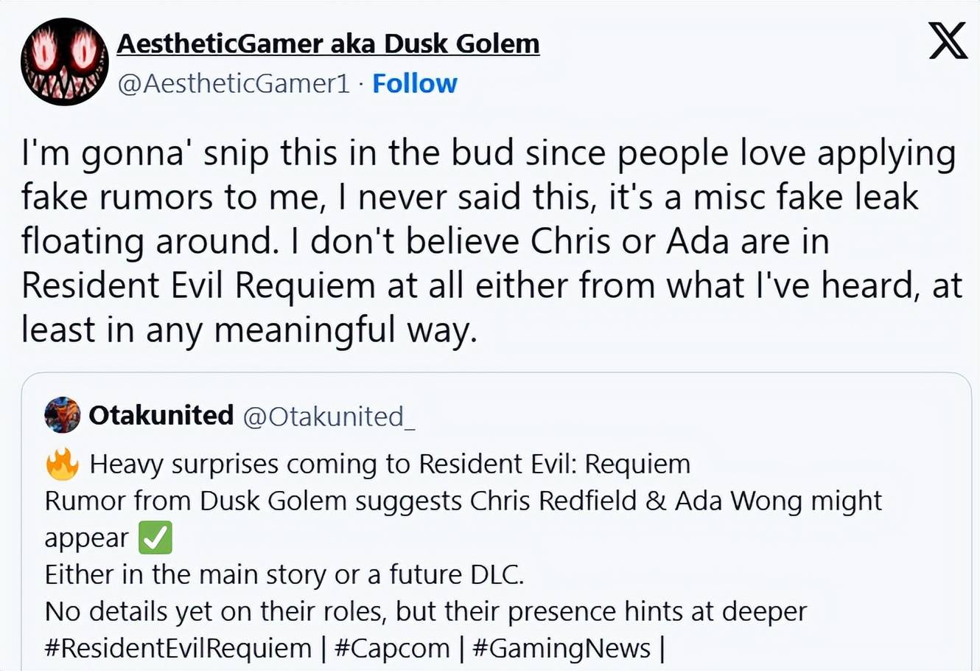Image resolution: width=980 pixels, height=671 pixels.
Task: Click the "Heavy surprises coming" headline text
Action: point(390,465)
